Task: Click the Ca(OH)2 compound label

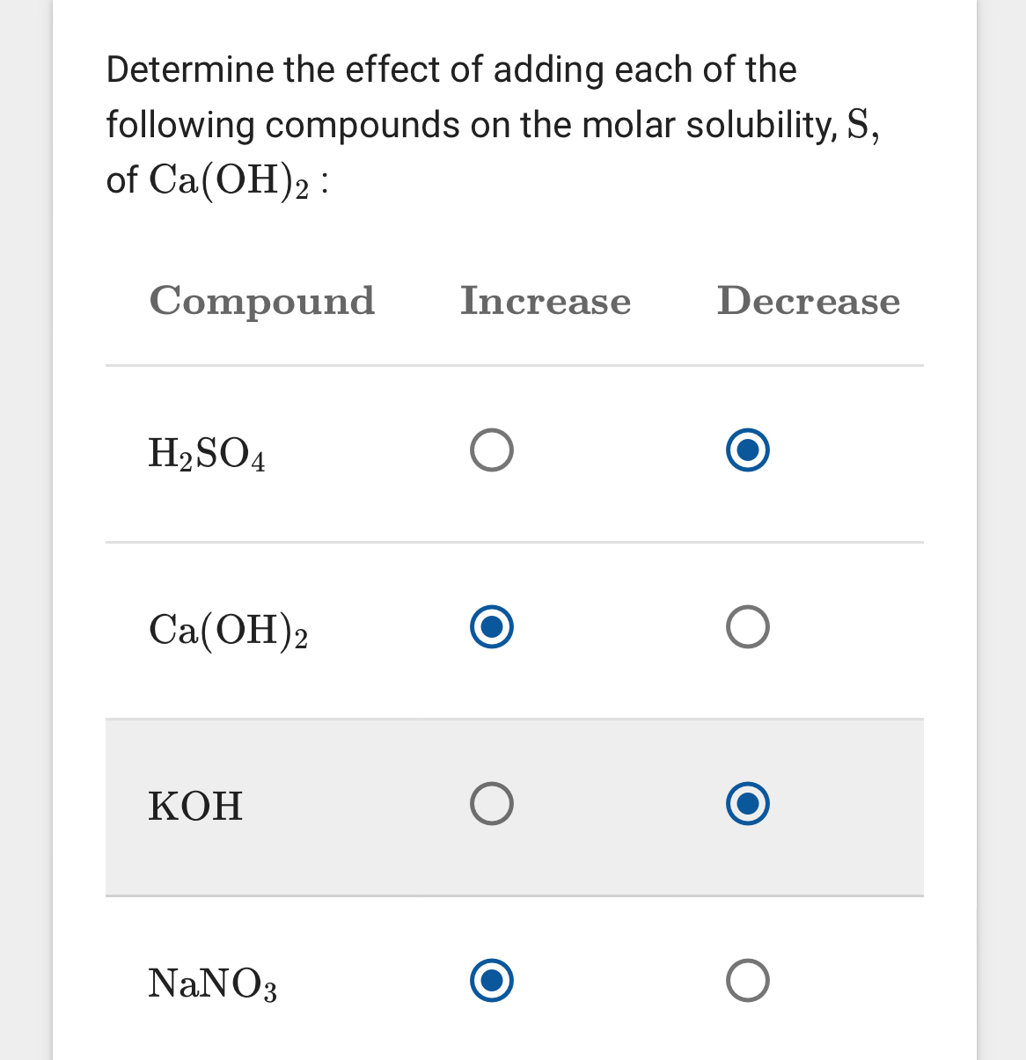Action: coord(228,630)
